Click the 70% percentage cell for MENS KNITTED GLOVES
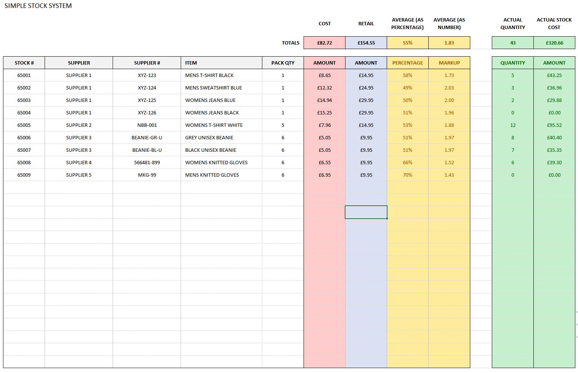The height and width of the screenshot is (373, 578). click(x=408, y=175)
